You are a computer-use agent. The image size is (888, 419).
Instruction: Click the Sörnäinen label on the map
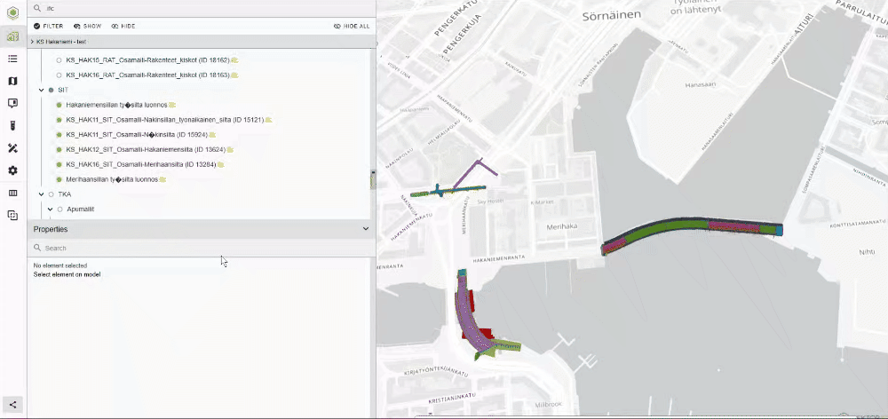click(x=611, y=16)
